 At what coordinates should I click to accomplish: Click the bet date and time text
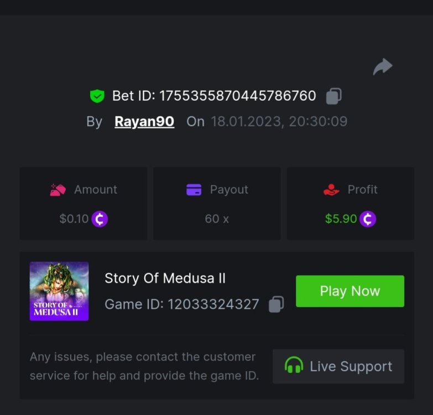[279, 122]
